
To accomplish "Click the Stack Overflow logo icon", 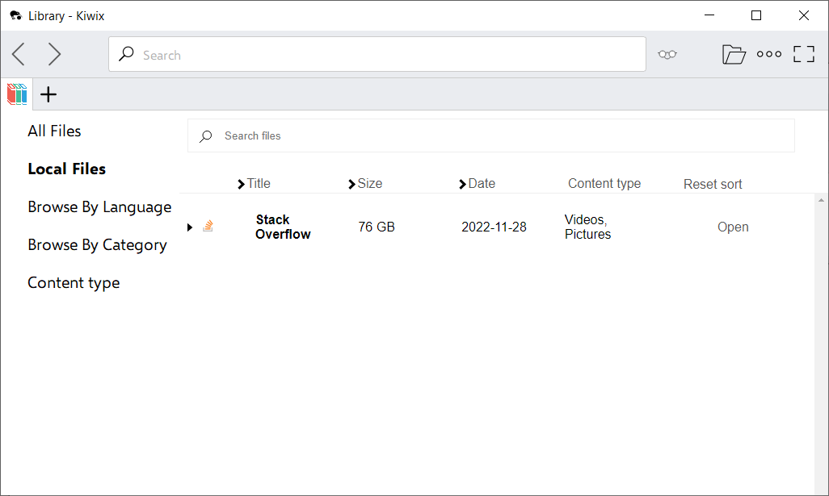I will coord(208,227).
